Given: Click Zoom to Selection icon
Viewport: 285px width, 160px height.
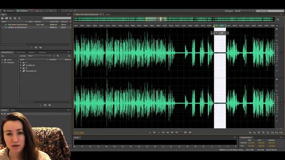Looking at the screenshot, I should 281,133.
